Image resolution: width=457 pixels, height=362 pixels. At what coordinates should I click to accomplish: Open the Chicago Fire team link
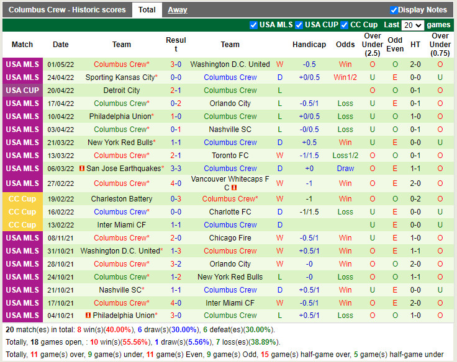(x=230, y=238)
